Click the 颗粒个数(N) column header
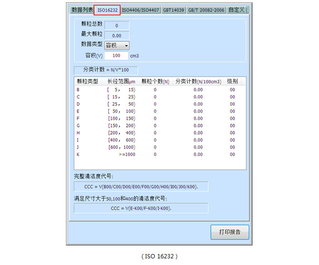Viewport: 319px width, 265px height. tap(155, 81)
